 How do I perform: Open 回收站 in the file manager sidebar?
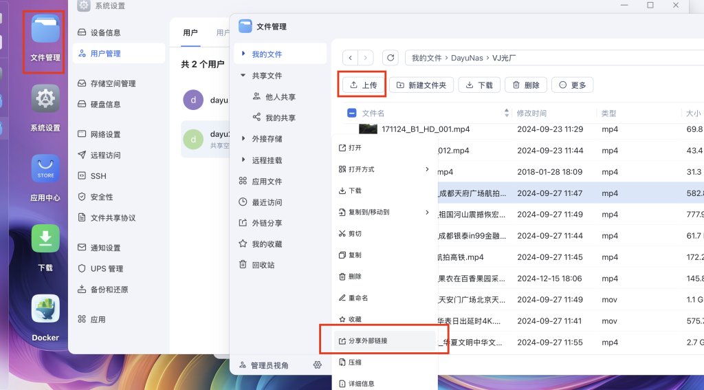coord(263,265)
